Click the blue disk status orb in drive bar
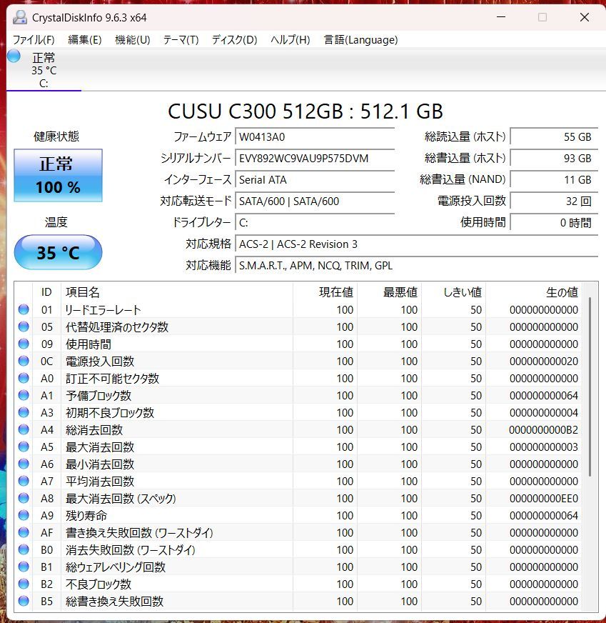 click(x=14, y=56)
